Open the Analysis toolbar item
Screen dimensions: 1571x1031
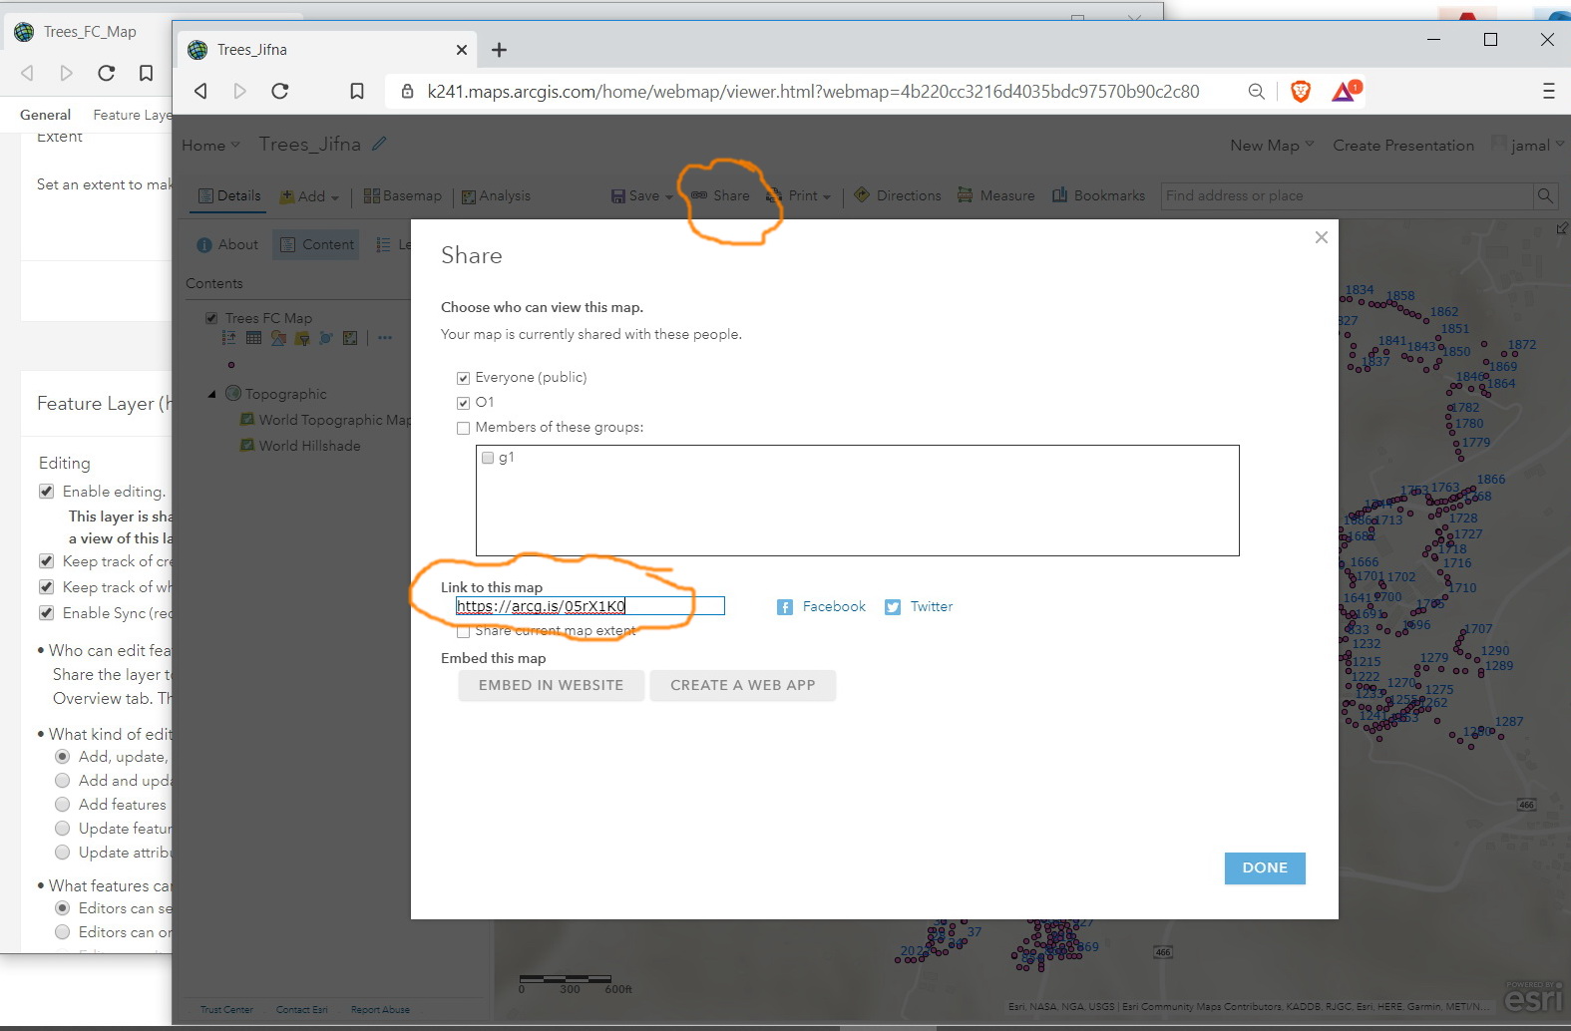click(x=496, y=196)
